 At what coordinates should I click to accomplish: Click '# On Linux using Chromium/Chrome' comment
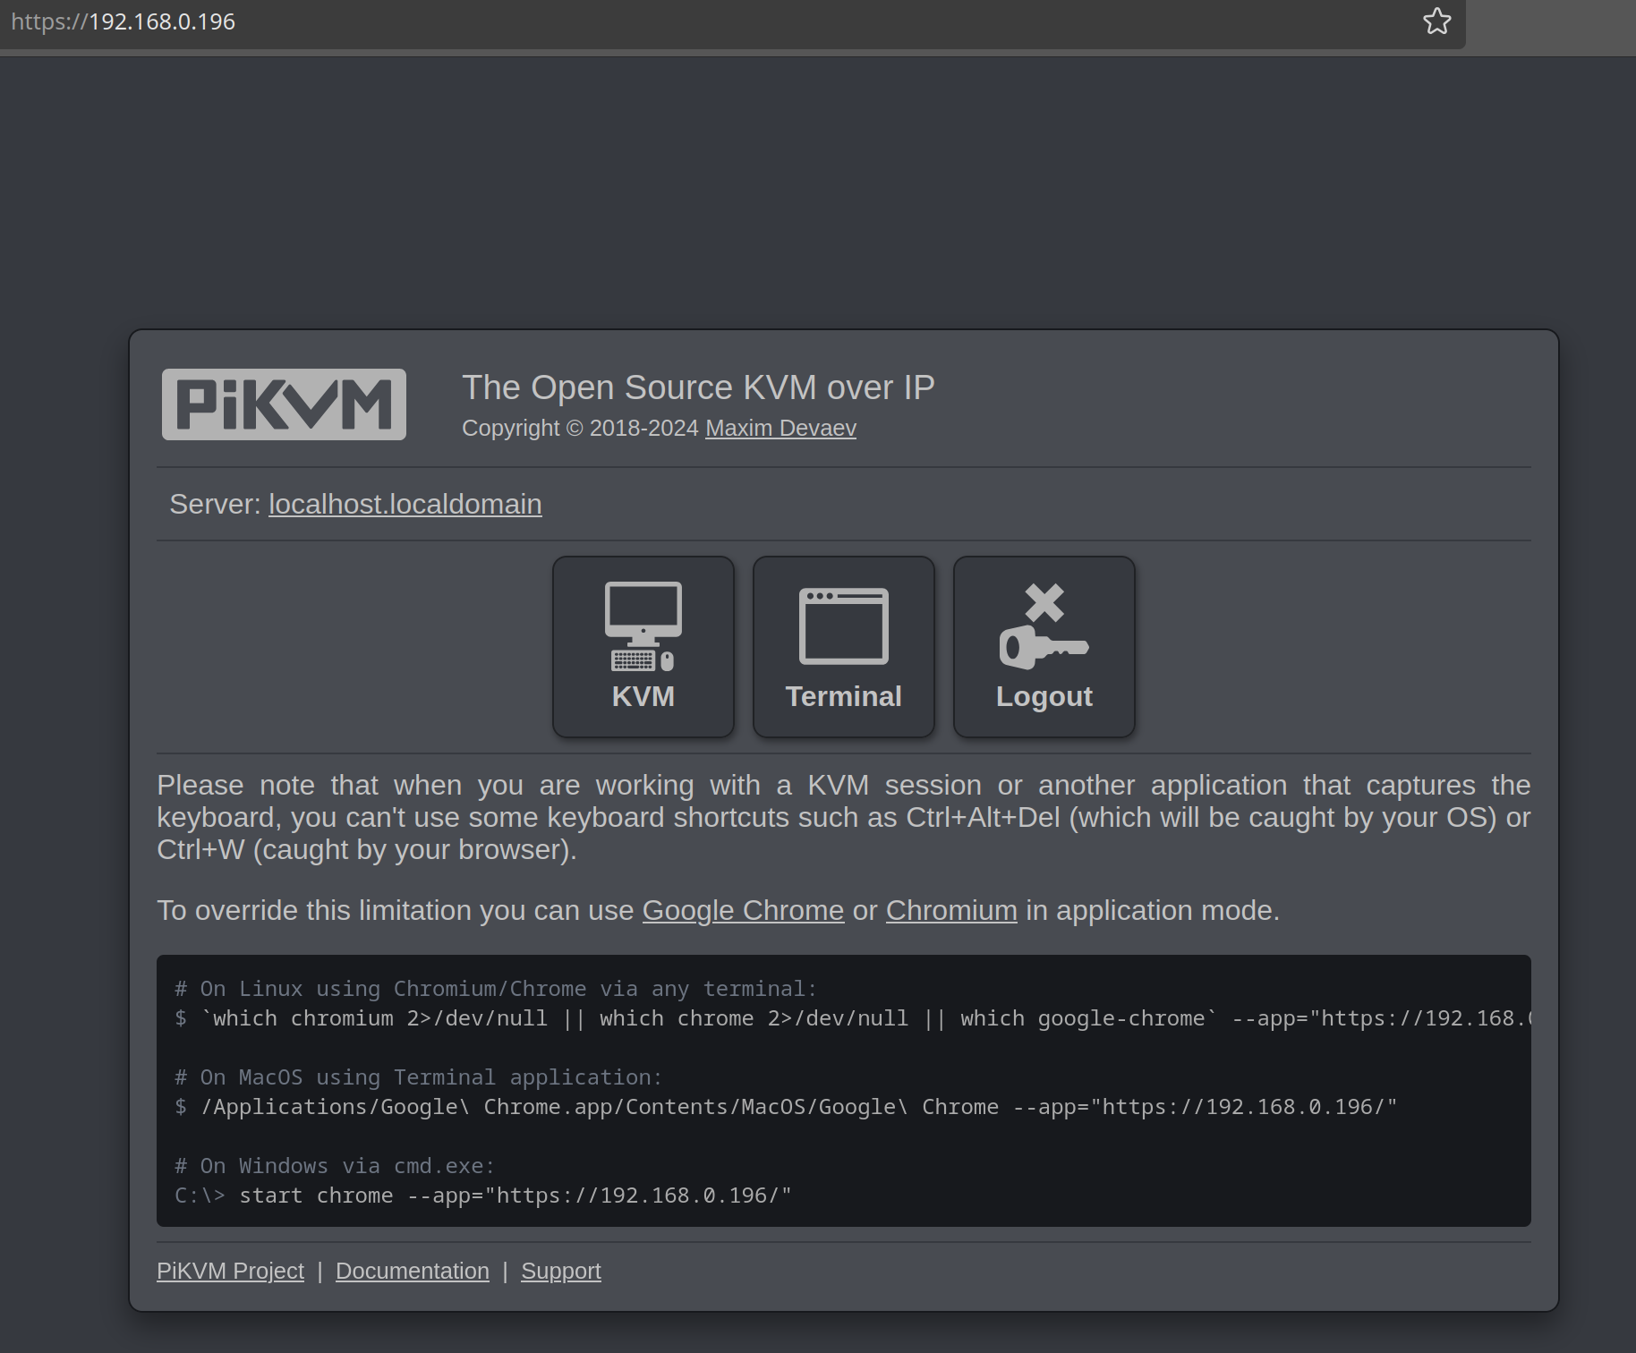pyautogui.click(x=496, y=989)
